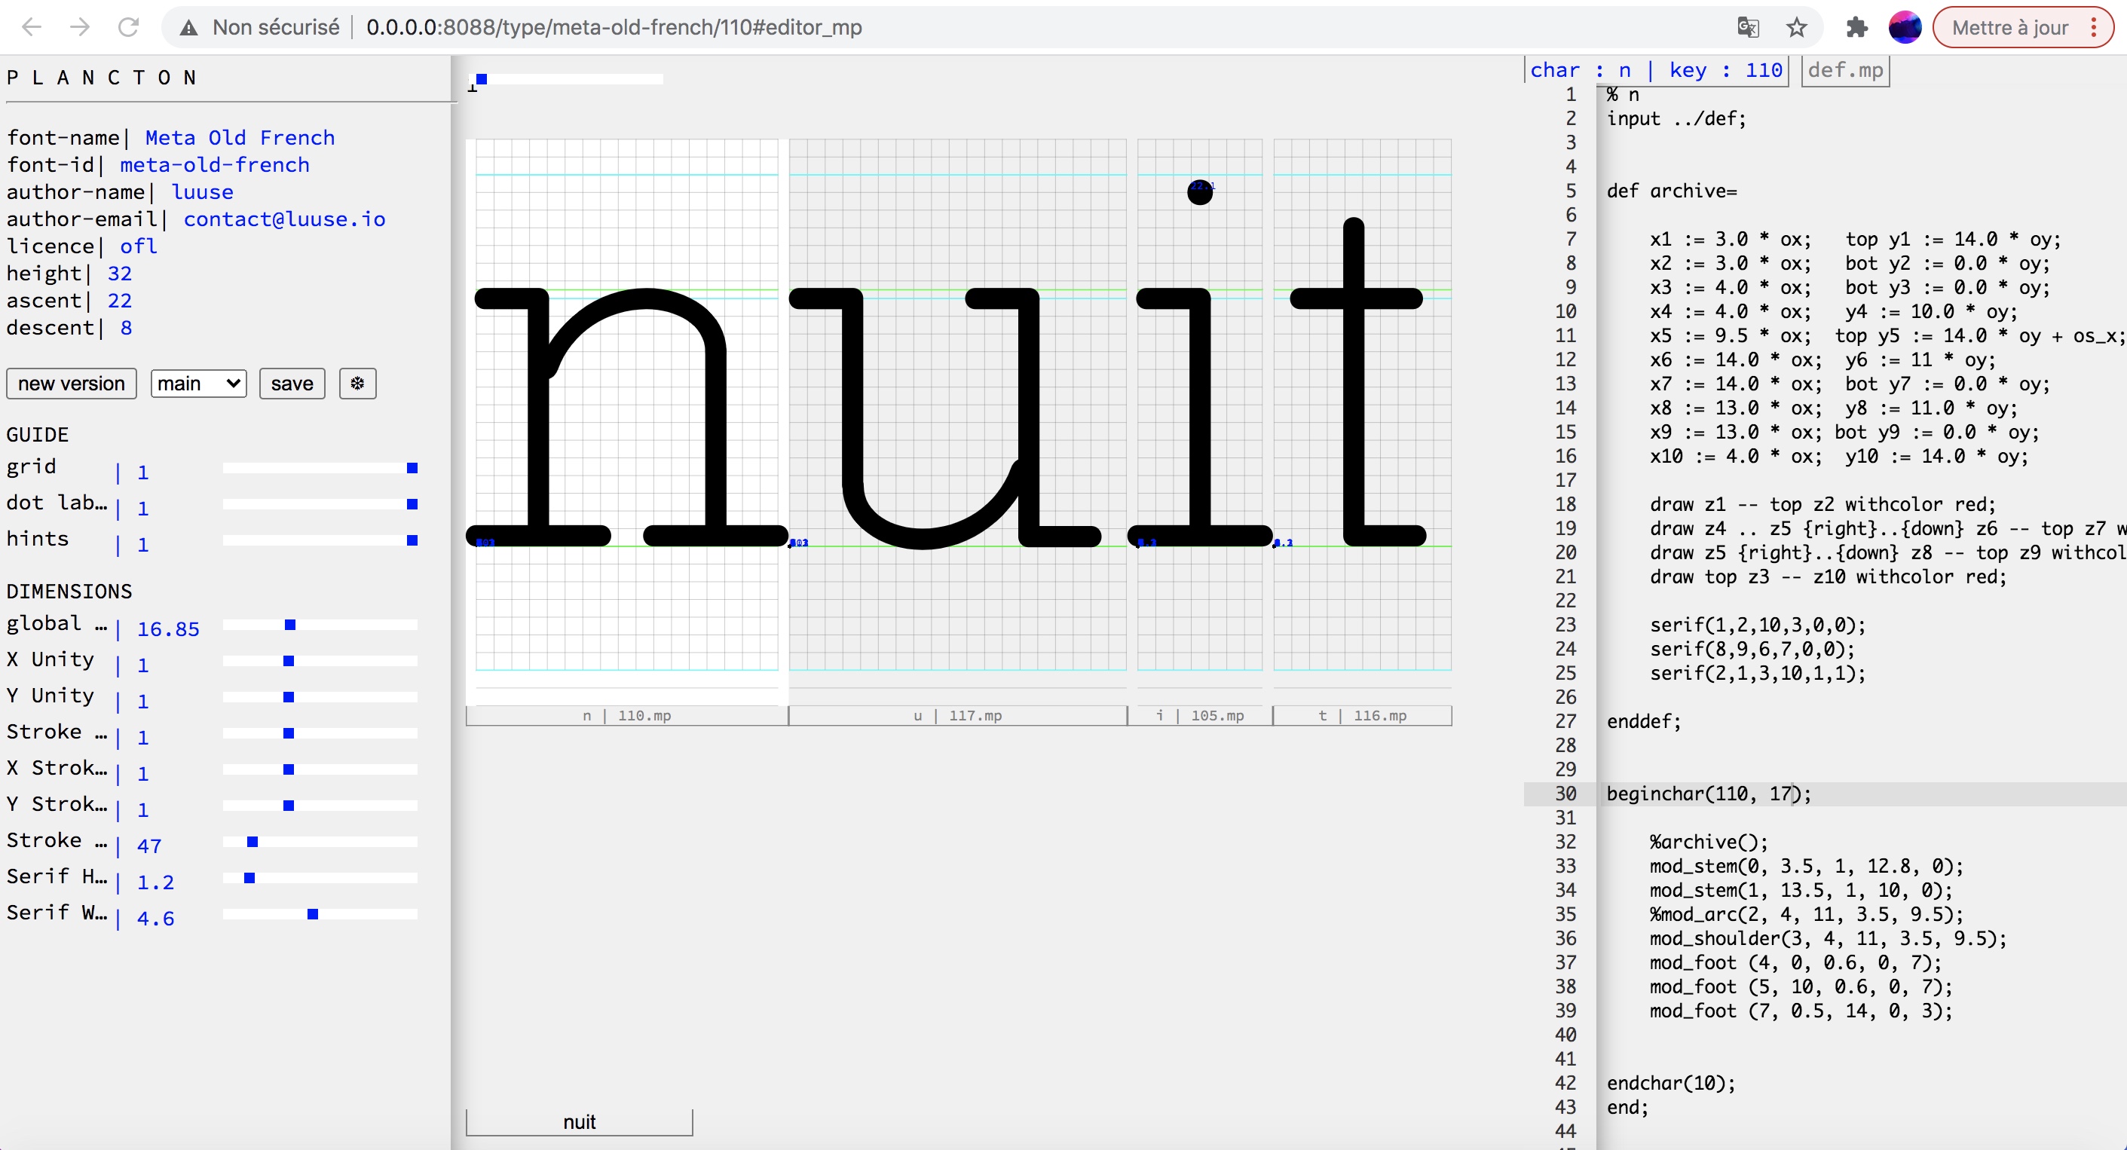2127x1150 pixels.
Task: Toggle the dot labels guide slider
Action: click(412, 504)
